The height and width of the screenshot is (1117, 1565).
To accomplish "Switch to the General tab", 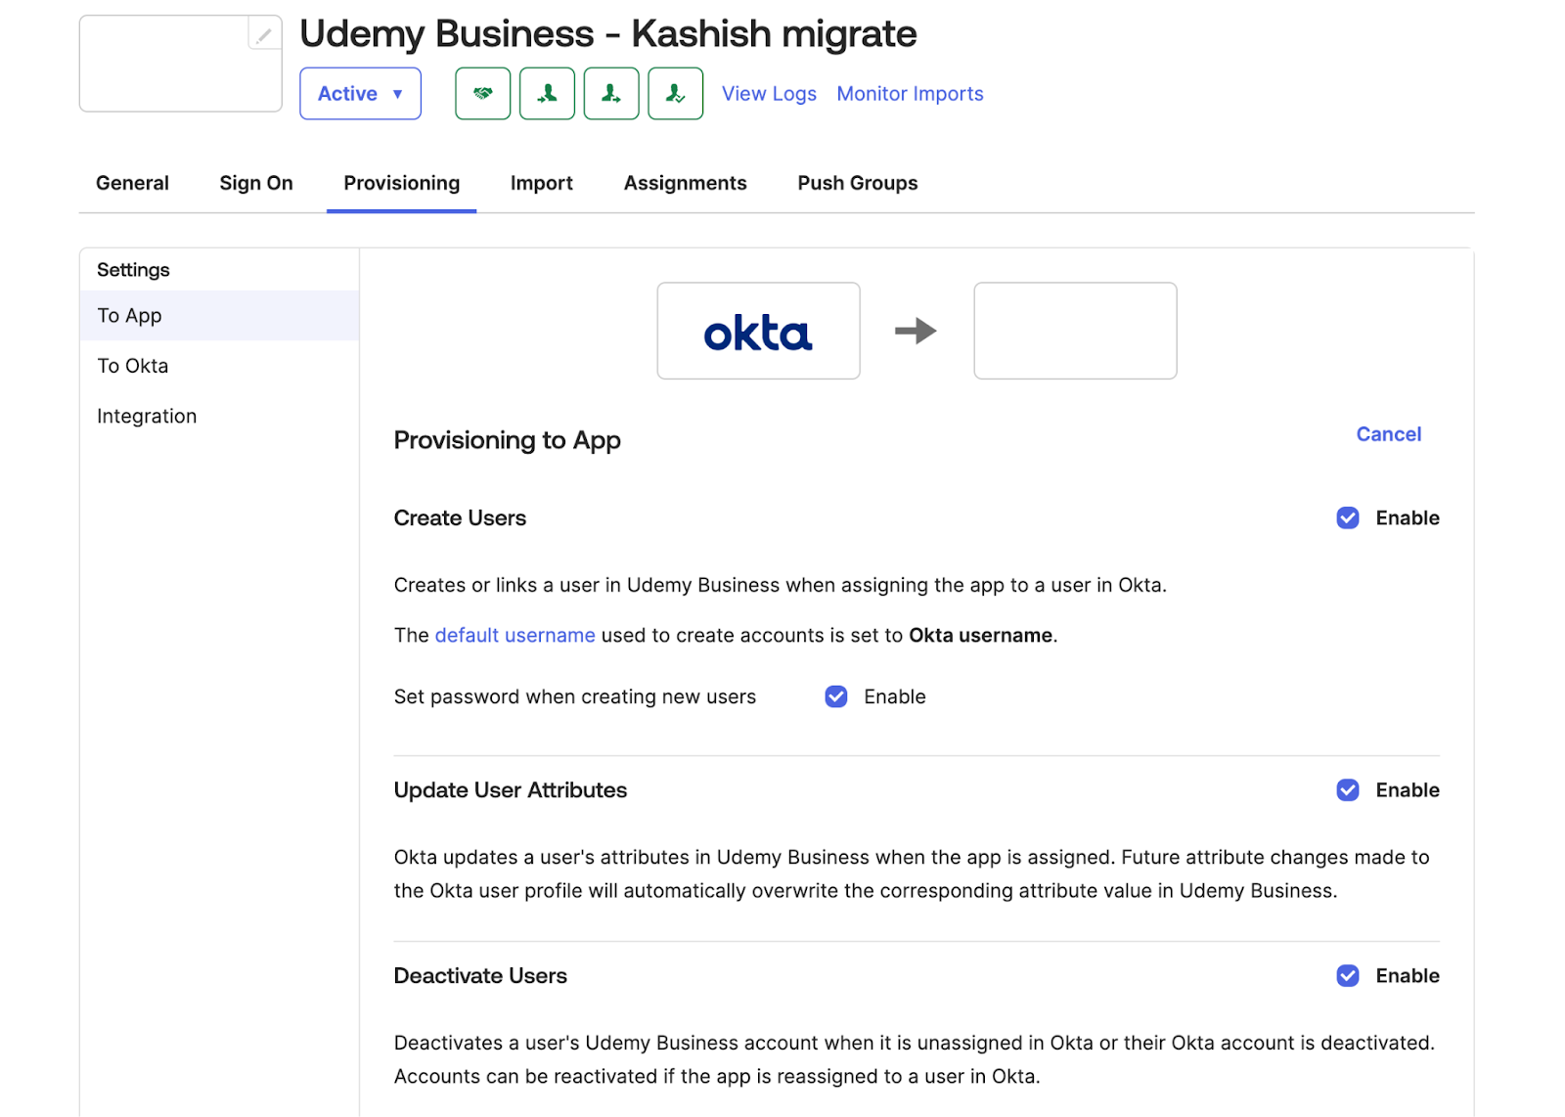I will [132, 183].
